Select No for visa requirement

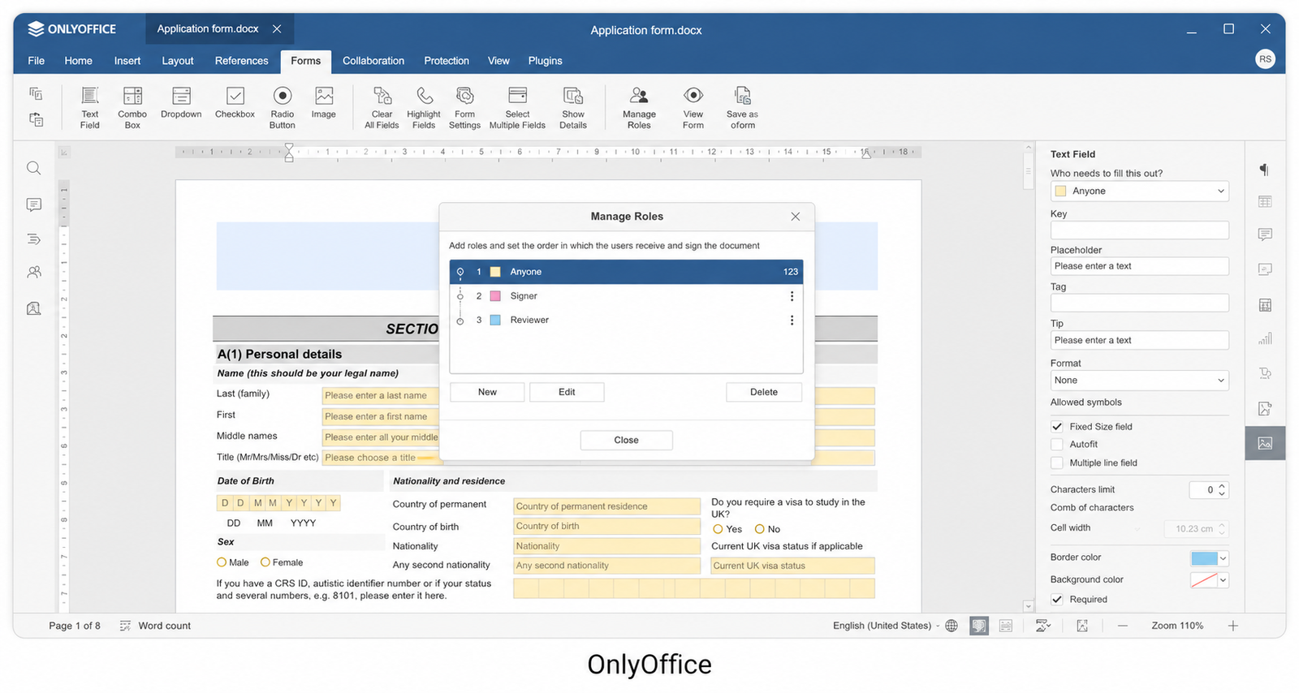click(760, 528)
